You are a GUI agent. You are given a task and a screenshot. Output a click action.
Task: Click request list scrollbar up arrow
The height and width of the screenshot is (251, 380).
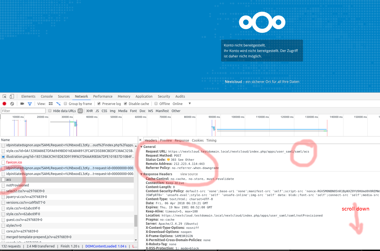(x=136, y=145)
